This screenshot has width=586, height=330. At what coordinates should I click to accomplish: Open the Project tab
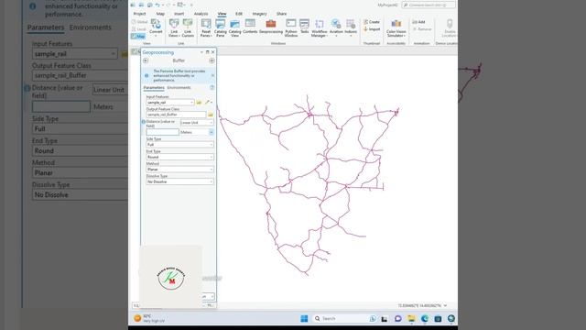[139, 14]
